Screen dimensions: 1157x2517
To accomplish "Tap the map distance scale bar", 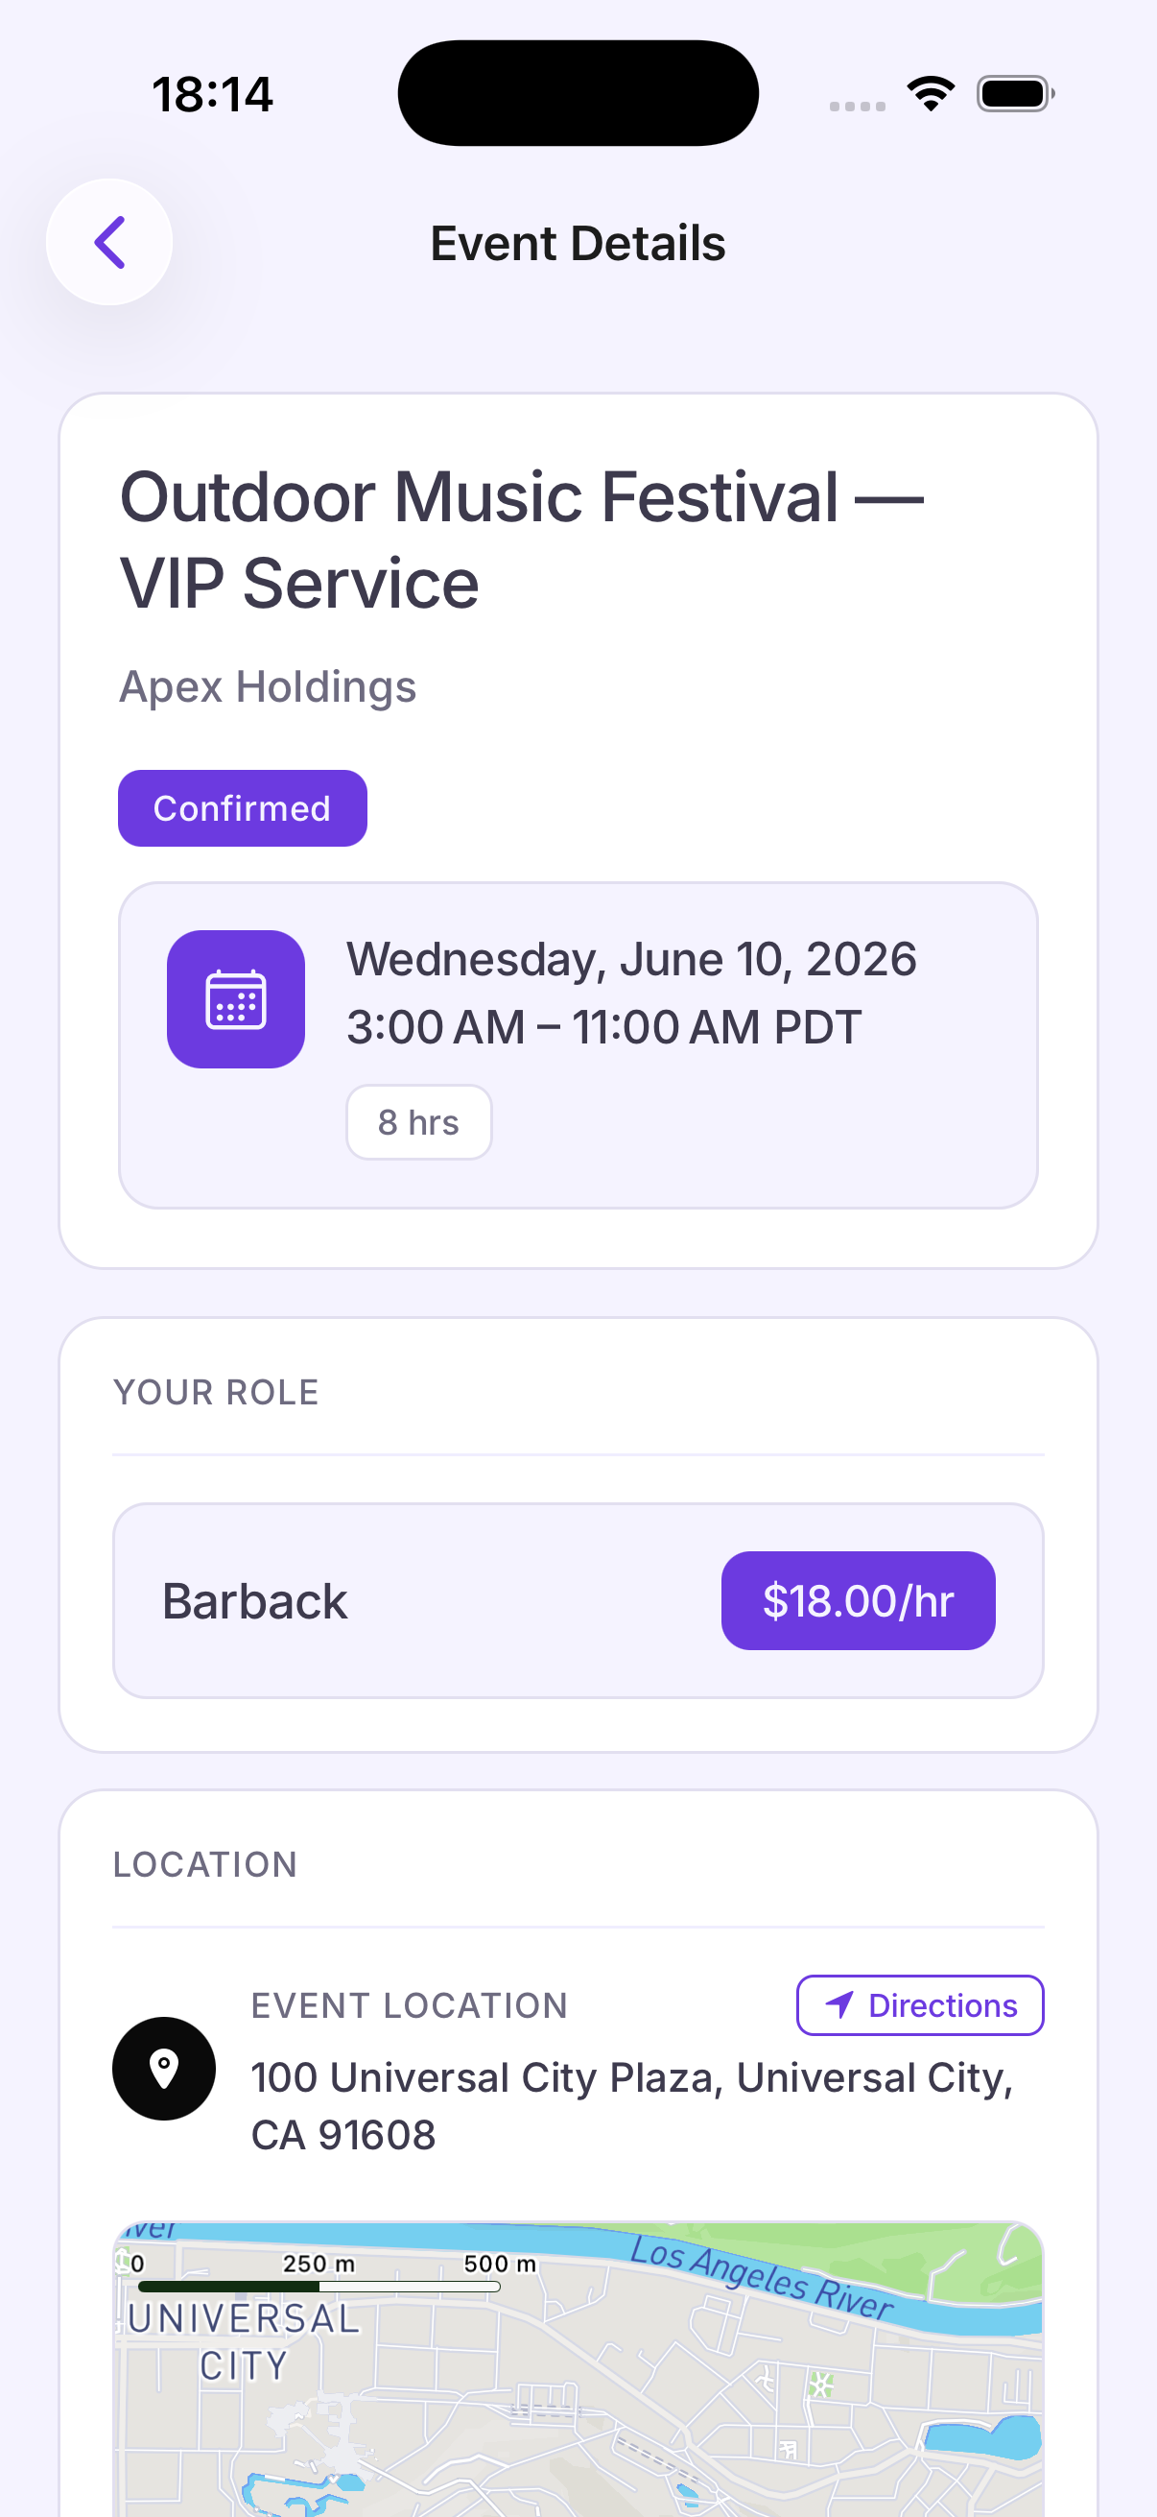I will (x=319, y=2286).
